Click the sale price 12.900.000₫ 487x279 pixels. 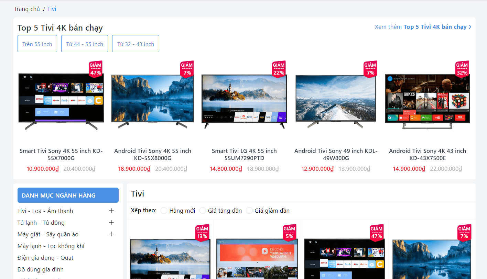pos(318,169)
